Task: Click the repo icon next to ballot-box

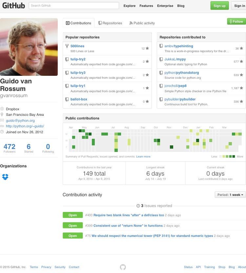Action: [x=67, y=99]
